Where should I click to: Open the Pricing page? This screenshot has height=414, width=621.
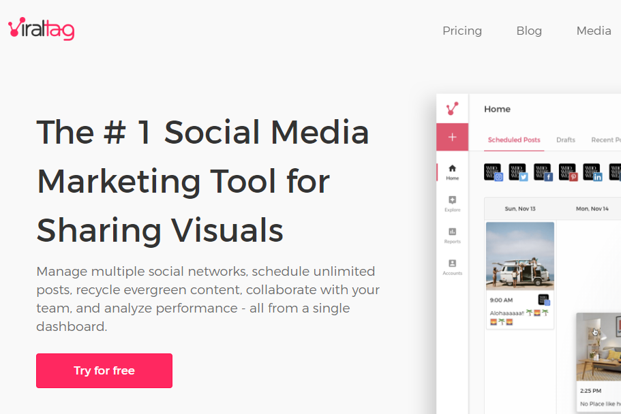click(461, 31)
